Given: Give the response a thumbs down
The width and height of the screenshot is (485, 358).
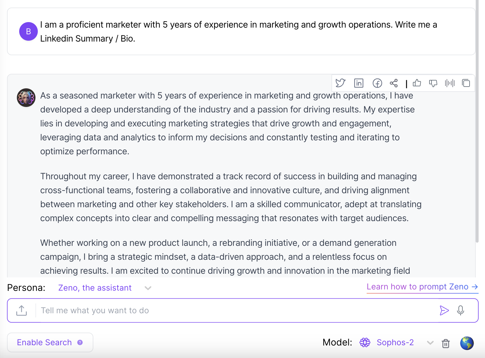Looking at the screenshot, I should pos(433,83).
